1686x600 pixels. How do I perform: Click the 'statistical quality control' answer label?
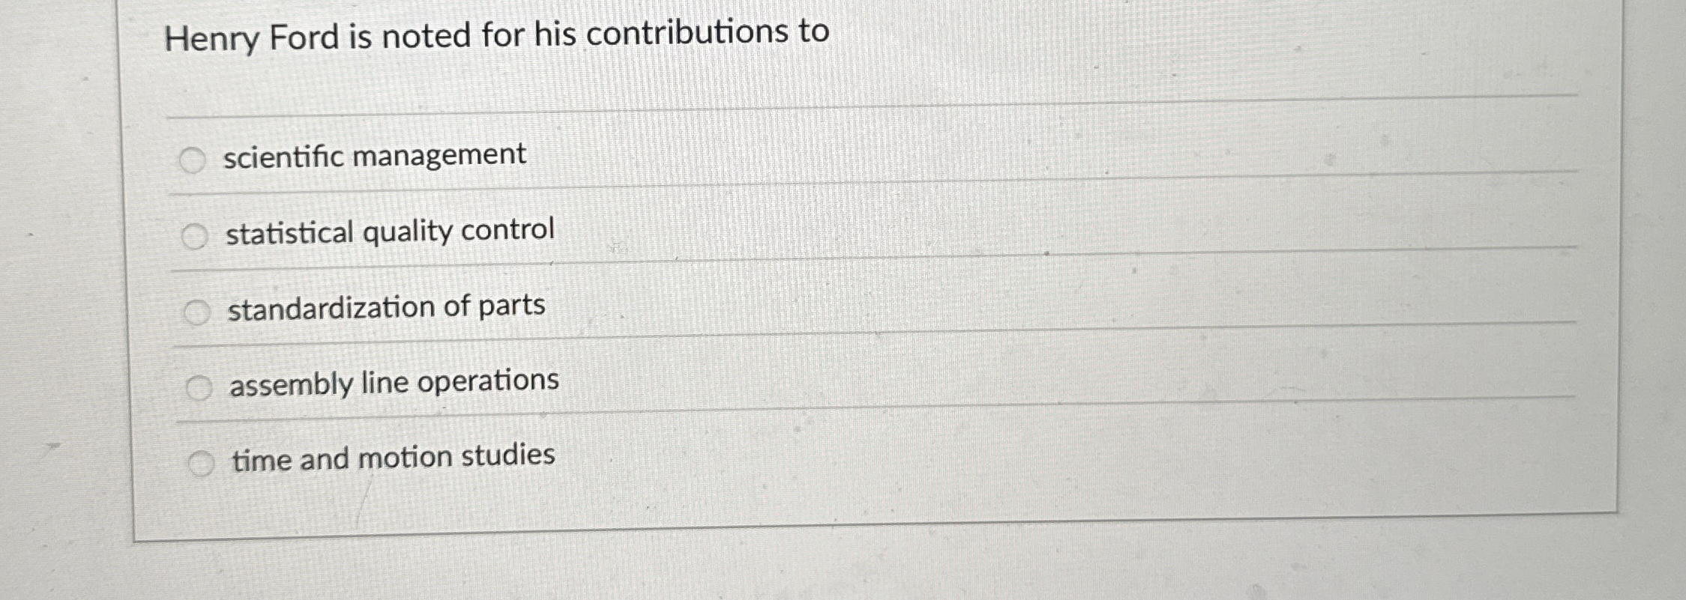pos(390,231)
